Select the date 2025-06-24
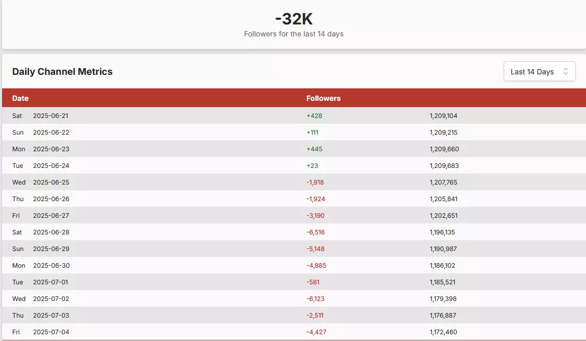Viewport: 586px width, 341px height. [x=51, y=166]
